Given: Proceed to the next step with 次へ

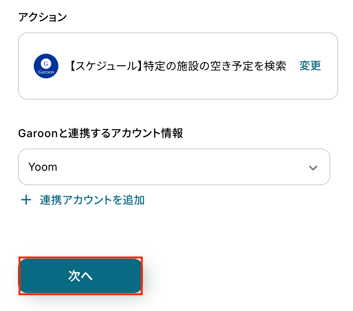Looking at the screenshot, I should coord(80,276).
